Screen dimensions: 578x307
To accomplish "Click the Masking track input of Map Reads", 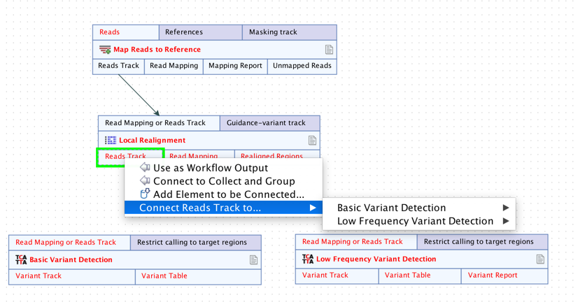I will coord(273,32).
